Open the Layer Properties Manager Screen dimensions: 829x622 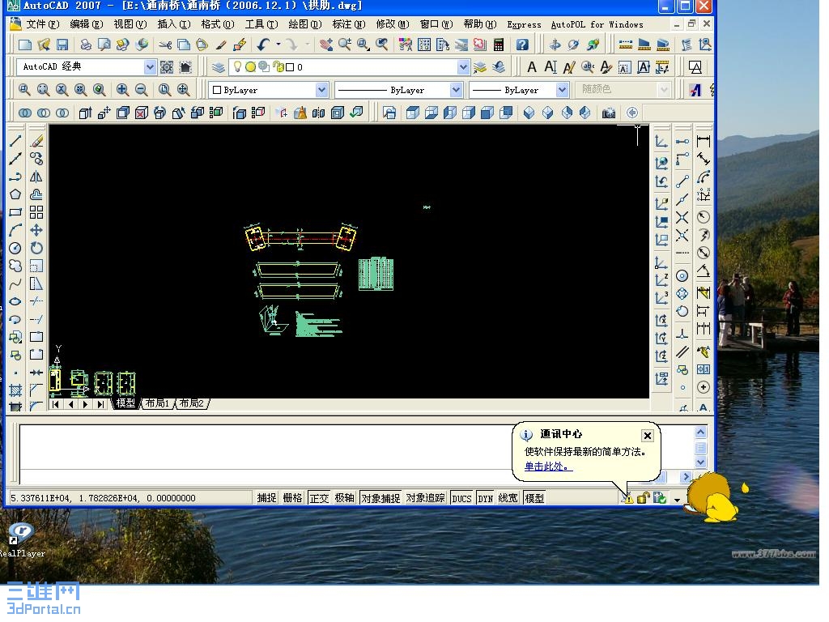(x=219, y=67)
